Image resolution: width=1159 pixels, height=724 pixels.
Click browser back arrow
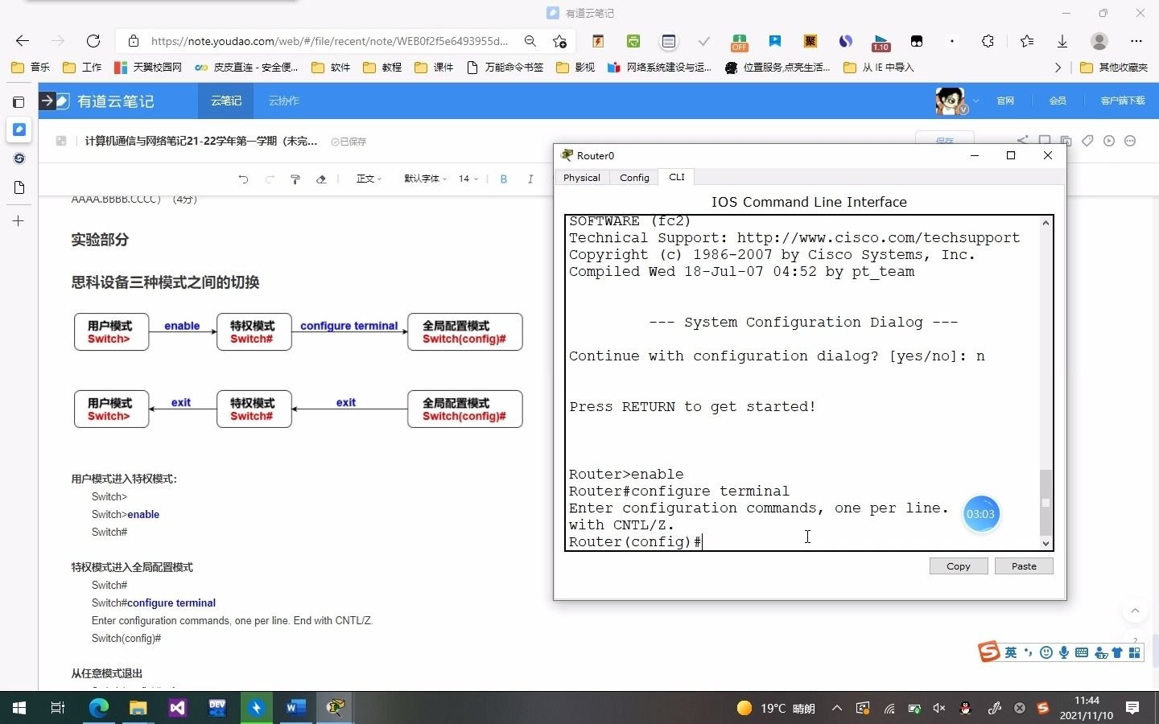(x=23, y=41)
